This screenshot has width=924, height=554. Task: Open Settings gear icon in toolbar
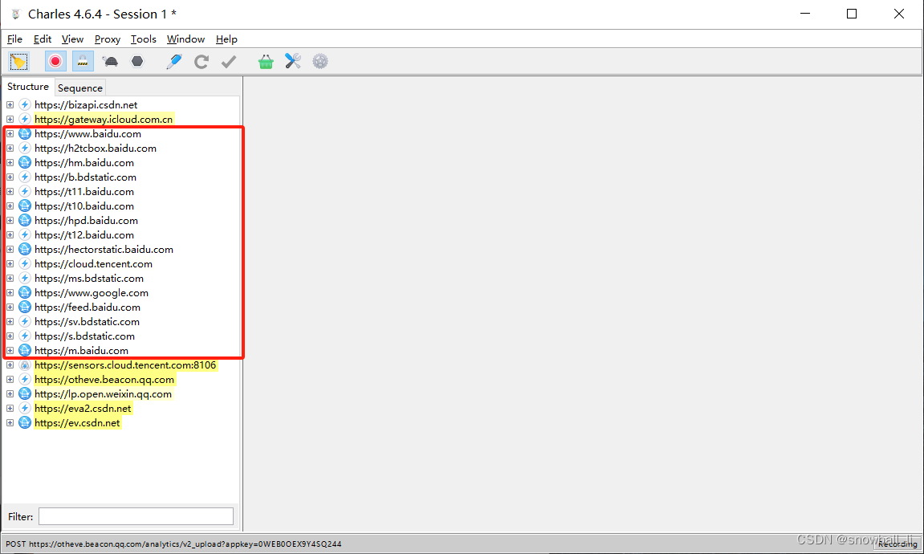coord(320,61)
